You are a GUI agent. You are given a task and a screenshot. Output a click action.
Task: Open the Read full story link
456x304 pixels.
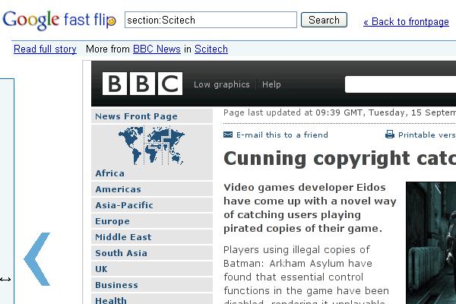tap(45, 49)
